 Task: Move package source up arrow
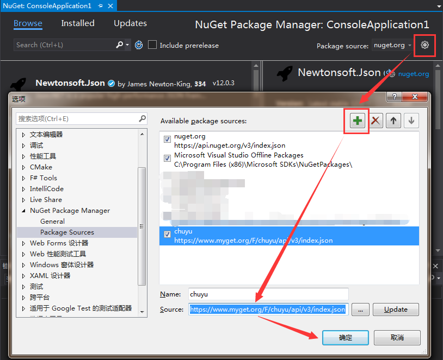[393, 121]
